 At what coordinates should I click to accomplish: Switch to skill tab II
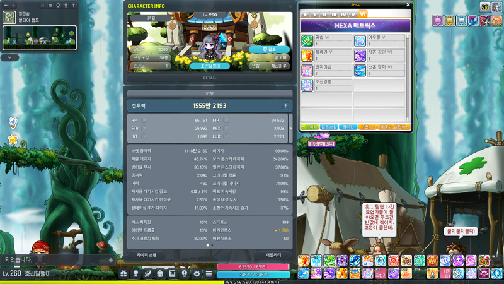point(324,15)
